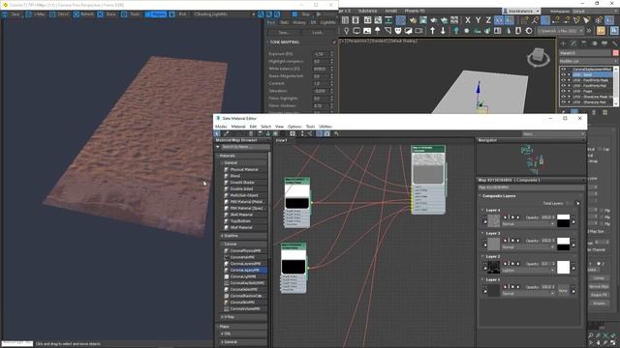The width and height of the screenshot is (620, 348).
Task: Open Layer 2 Lighten blend mode dropdown
Action: [x=528, y=271]
